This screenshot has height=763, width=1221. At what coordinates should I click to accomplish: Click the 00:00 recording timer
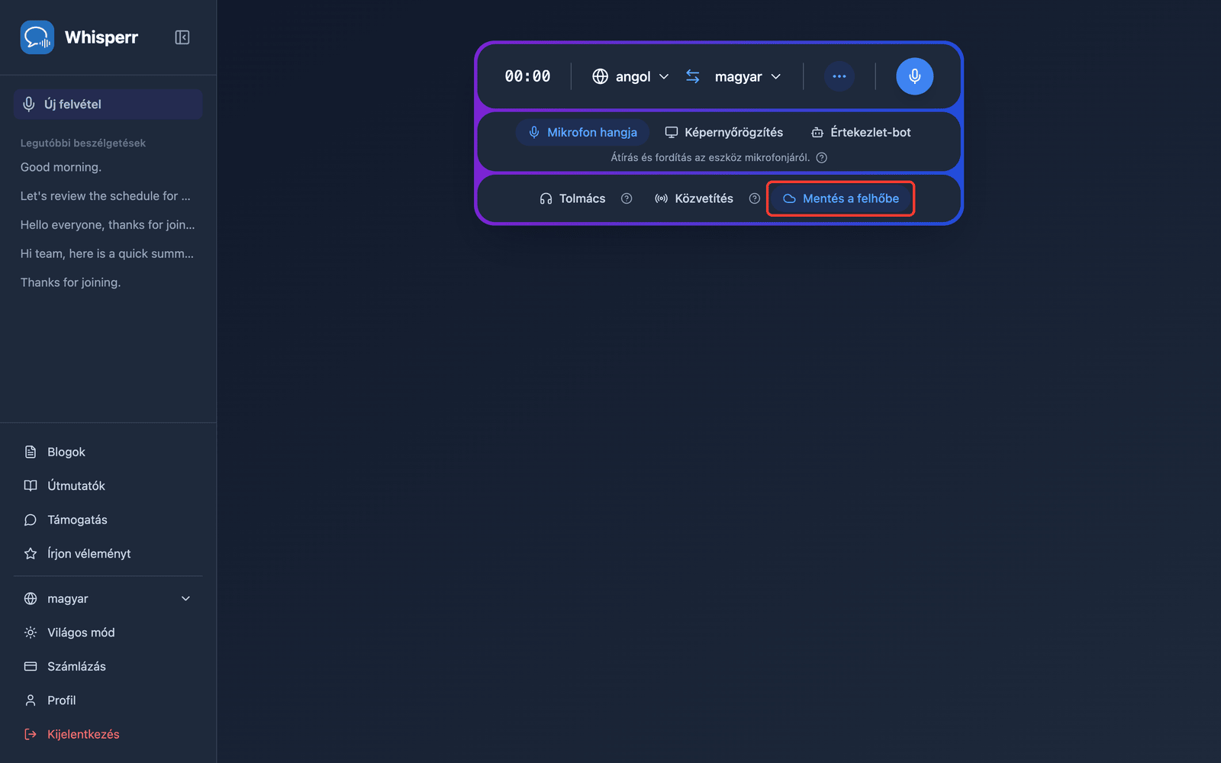click(x=527, y=76)
